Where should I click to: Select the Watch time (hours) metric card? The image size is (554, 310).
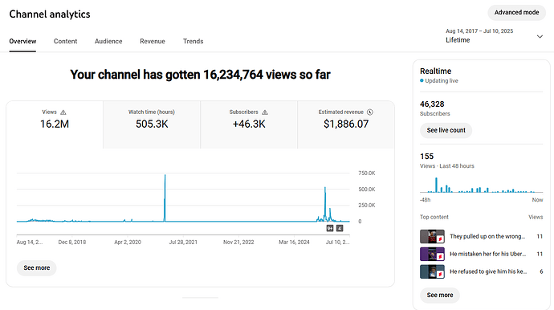point(152,124)
